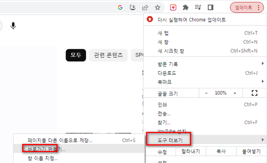
Task: Select 인쇄 menu item
Action: click(x=205, y=104)
